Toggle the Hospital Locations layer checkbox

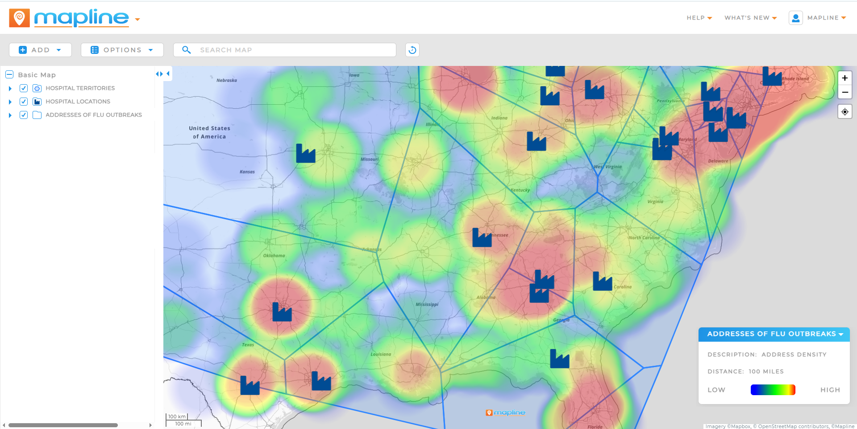(24, 102)
